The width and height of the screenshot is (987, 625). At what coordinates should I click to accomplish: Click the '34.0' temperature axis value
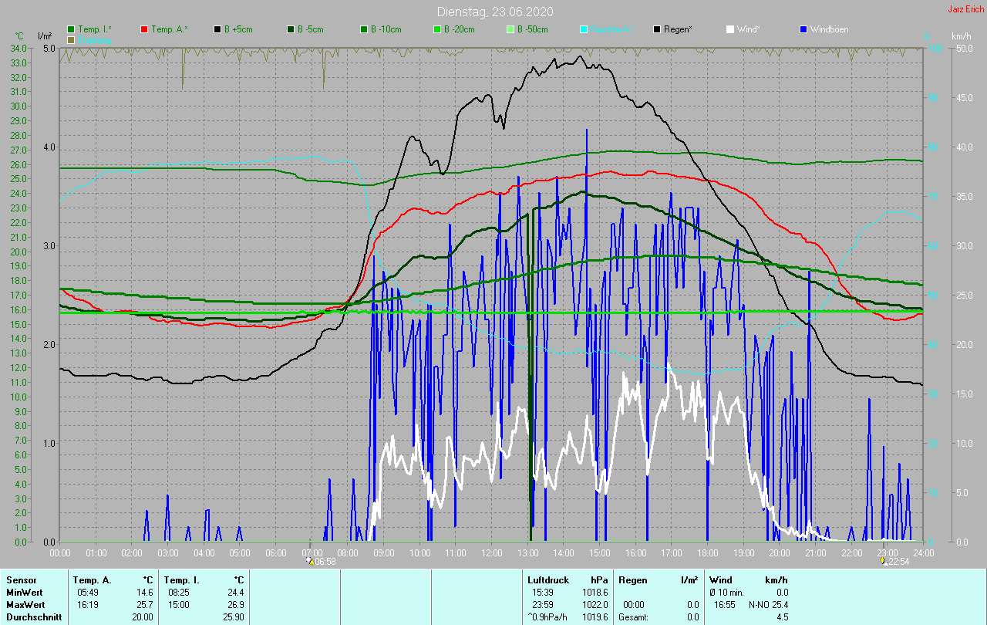click(17, 49)
